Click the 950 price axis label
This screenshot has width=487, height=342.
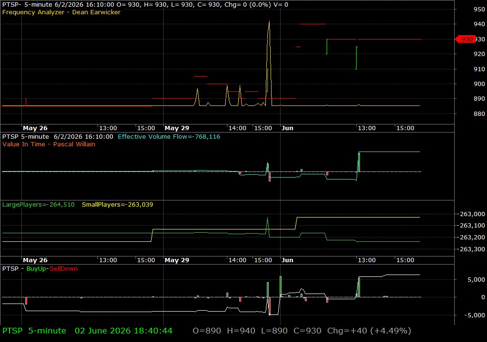point(479,9)
